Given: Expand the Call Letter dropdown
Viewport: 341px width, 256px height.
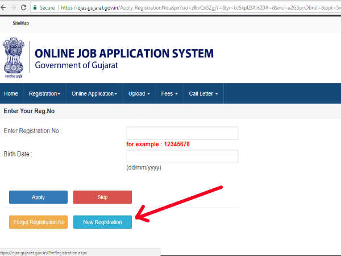Looking at the screenshot, I should click(x=203, y=93).
